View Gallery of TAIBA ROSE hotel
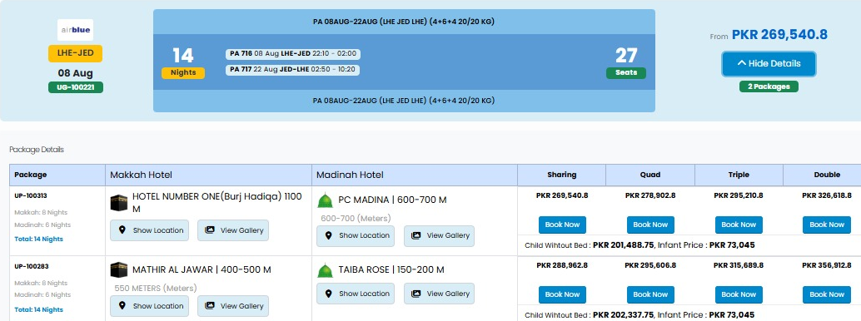The width and height of the screenshot is (861, 321). [440, 294]
